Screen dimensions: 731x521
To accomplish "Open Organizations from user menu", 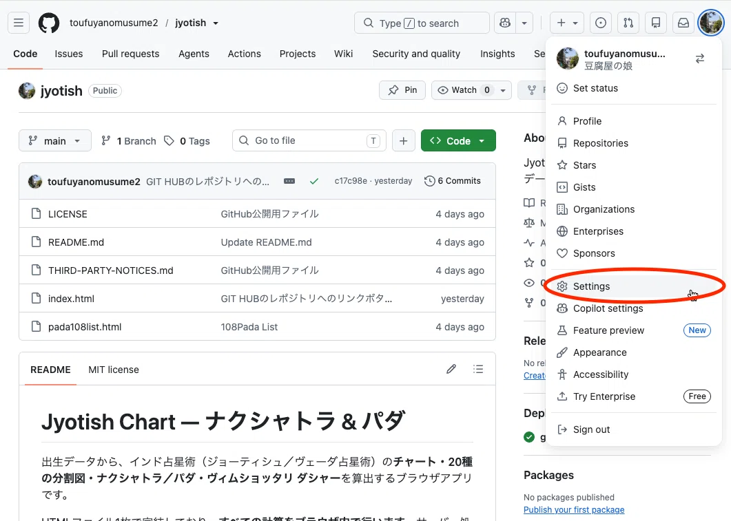I will coord(634,209).
